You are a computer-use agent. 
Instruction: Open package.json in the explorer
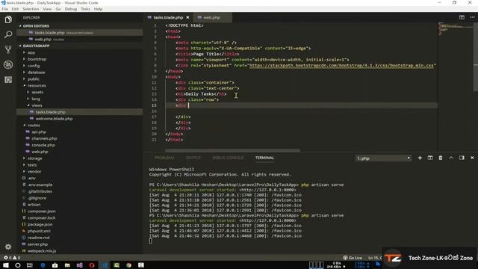[x=40, y=224]
